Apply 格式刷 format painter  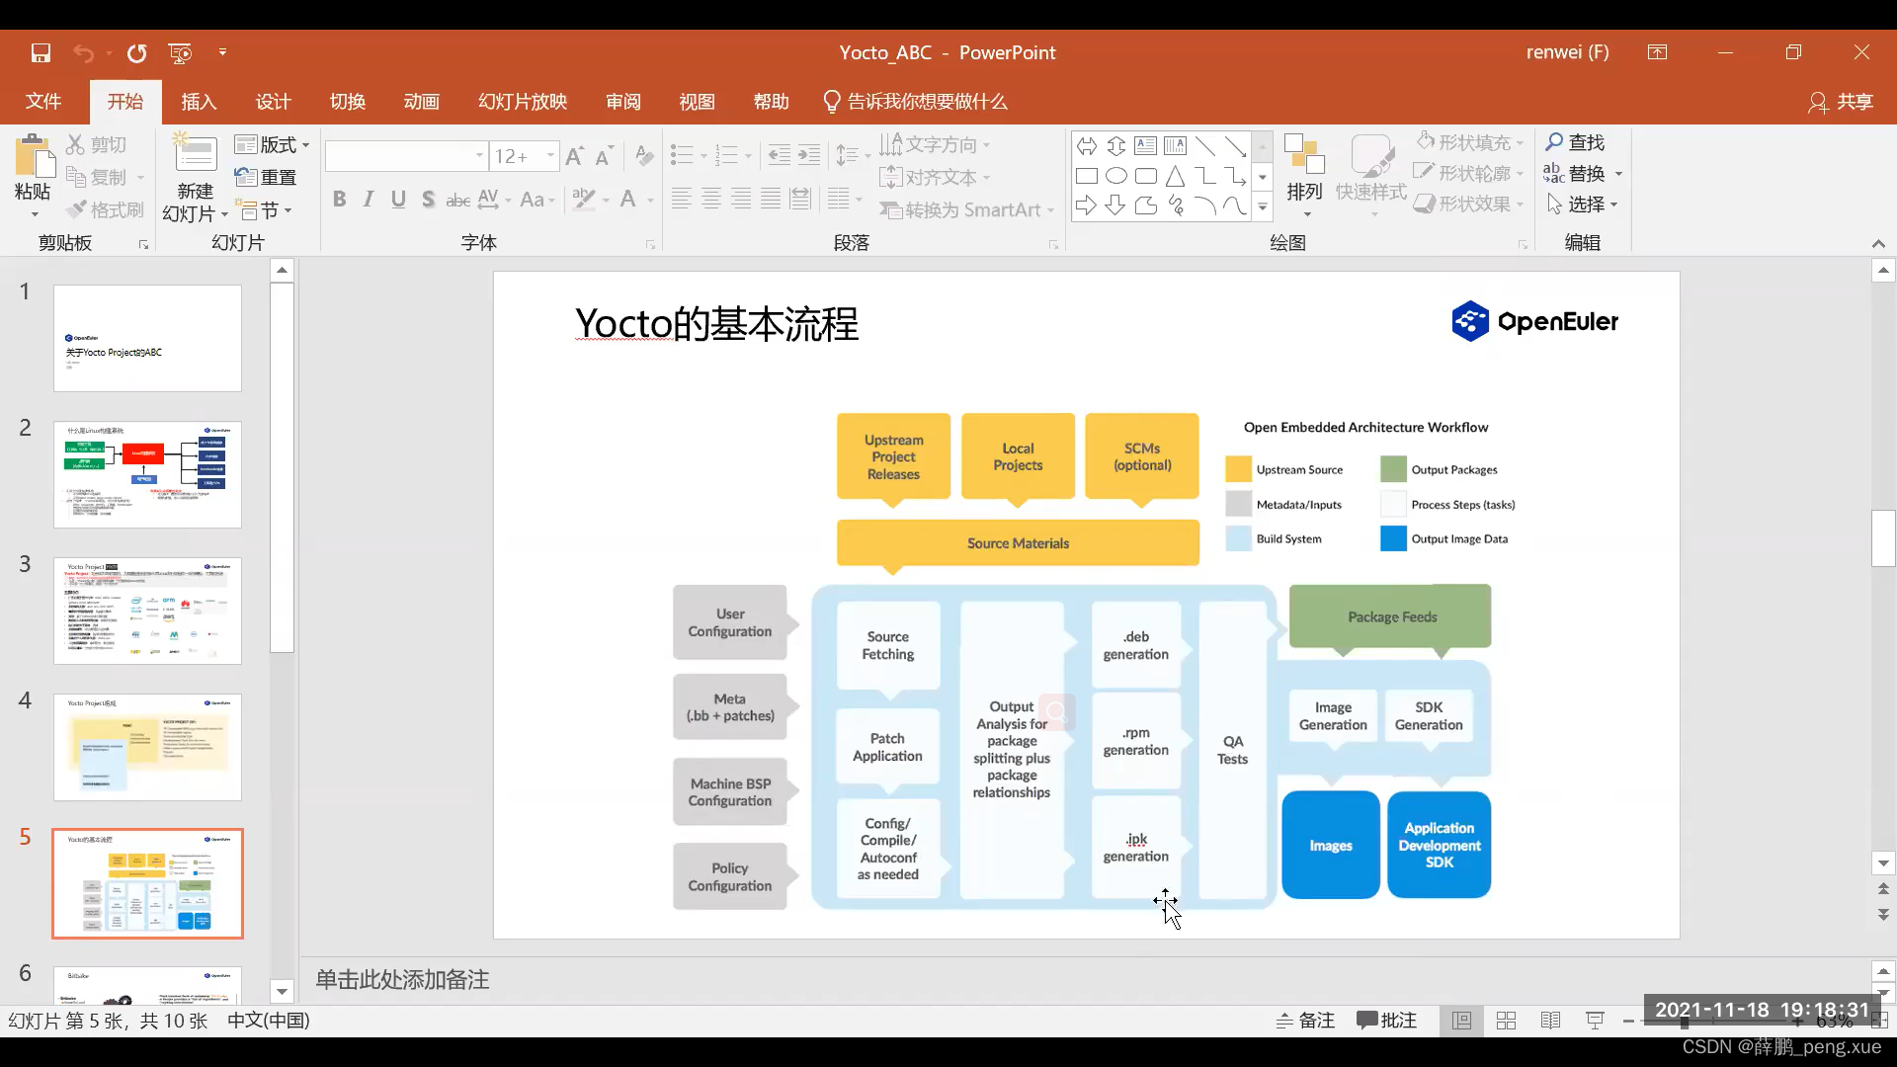(x=106, y=209)
